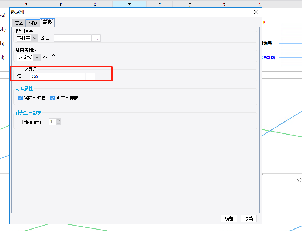The image size is (302, 231).
Task: Focus the data multiple number field
Action: pyautogui.click(x=52, y=122)
